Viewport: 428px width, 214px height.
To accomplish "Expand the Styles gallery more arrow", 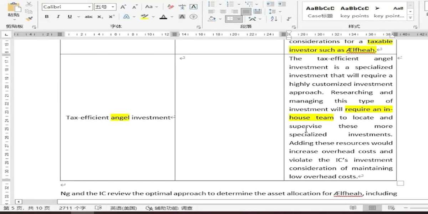I will 411,17.
